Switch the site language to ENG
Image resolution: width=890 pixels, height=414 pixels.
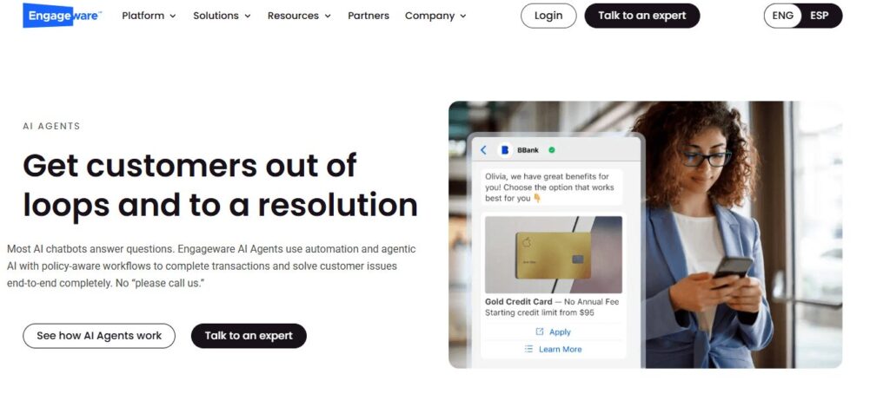click(783, 16)
